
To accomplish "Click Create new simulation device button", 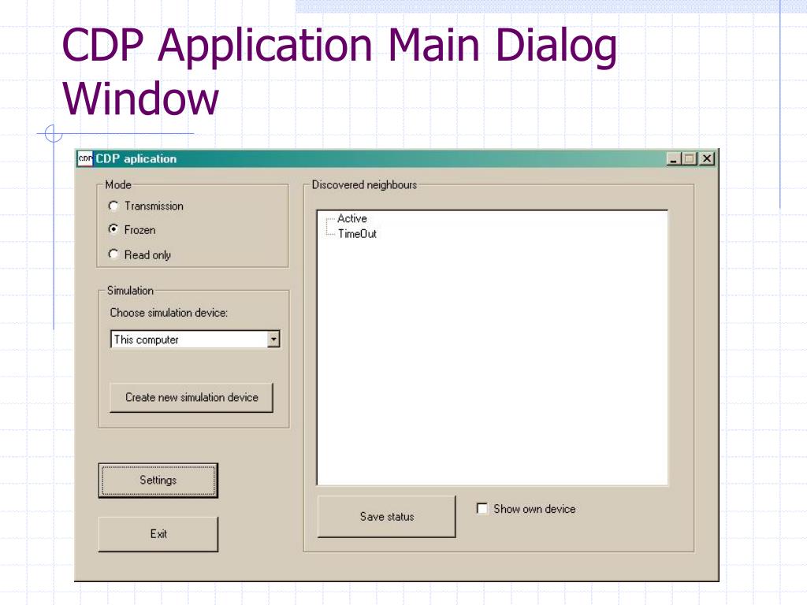I will [192, 397].
